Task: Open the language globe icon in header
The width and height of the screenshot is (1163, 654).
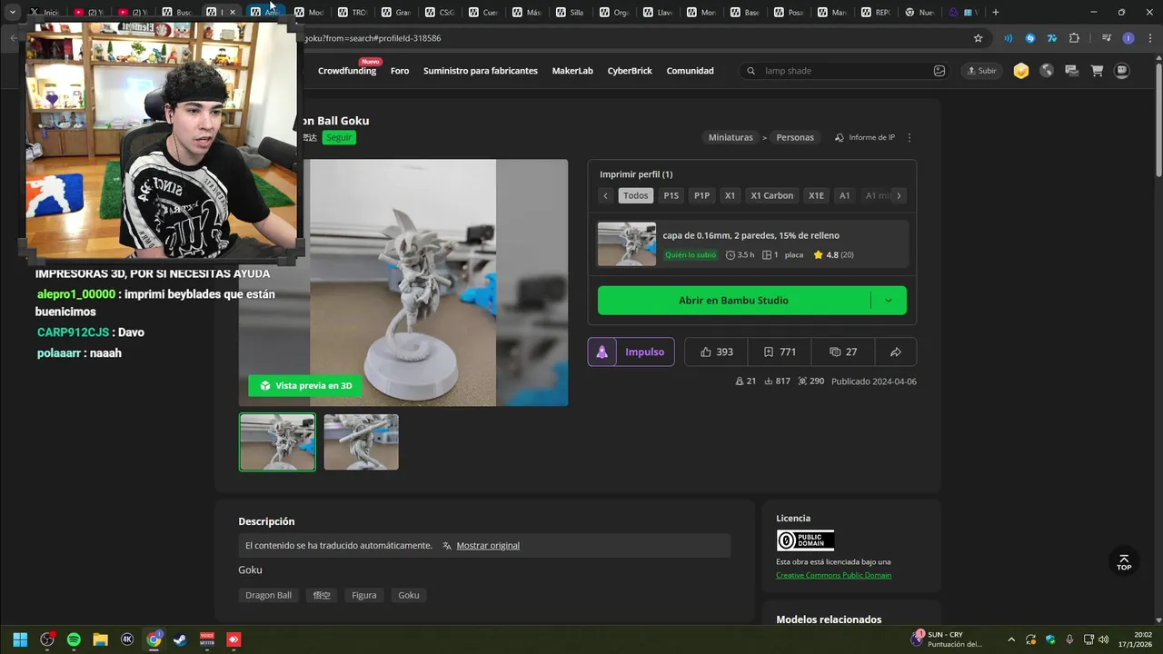Action: pos(1047,71)
